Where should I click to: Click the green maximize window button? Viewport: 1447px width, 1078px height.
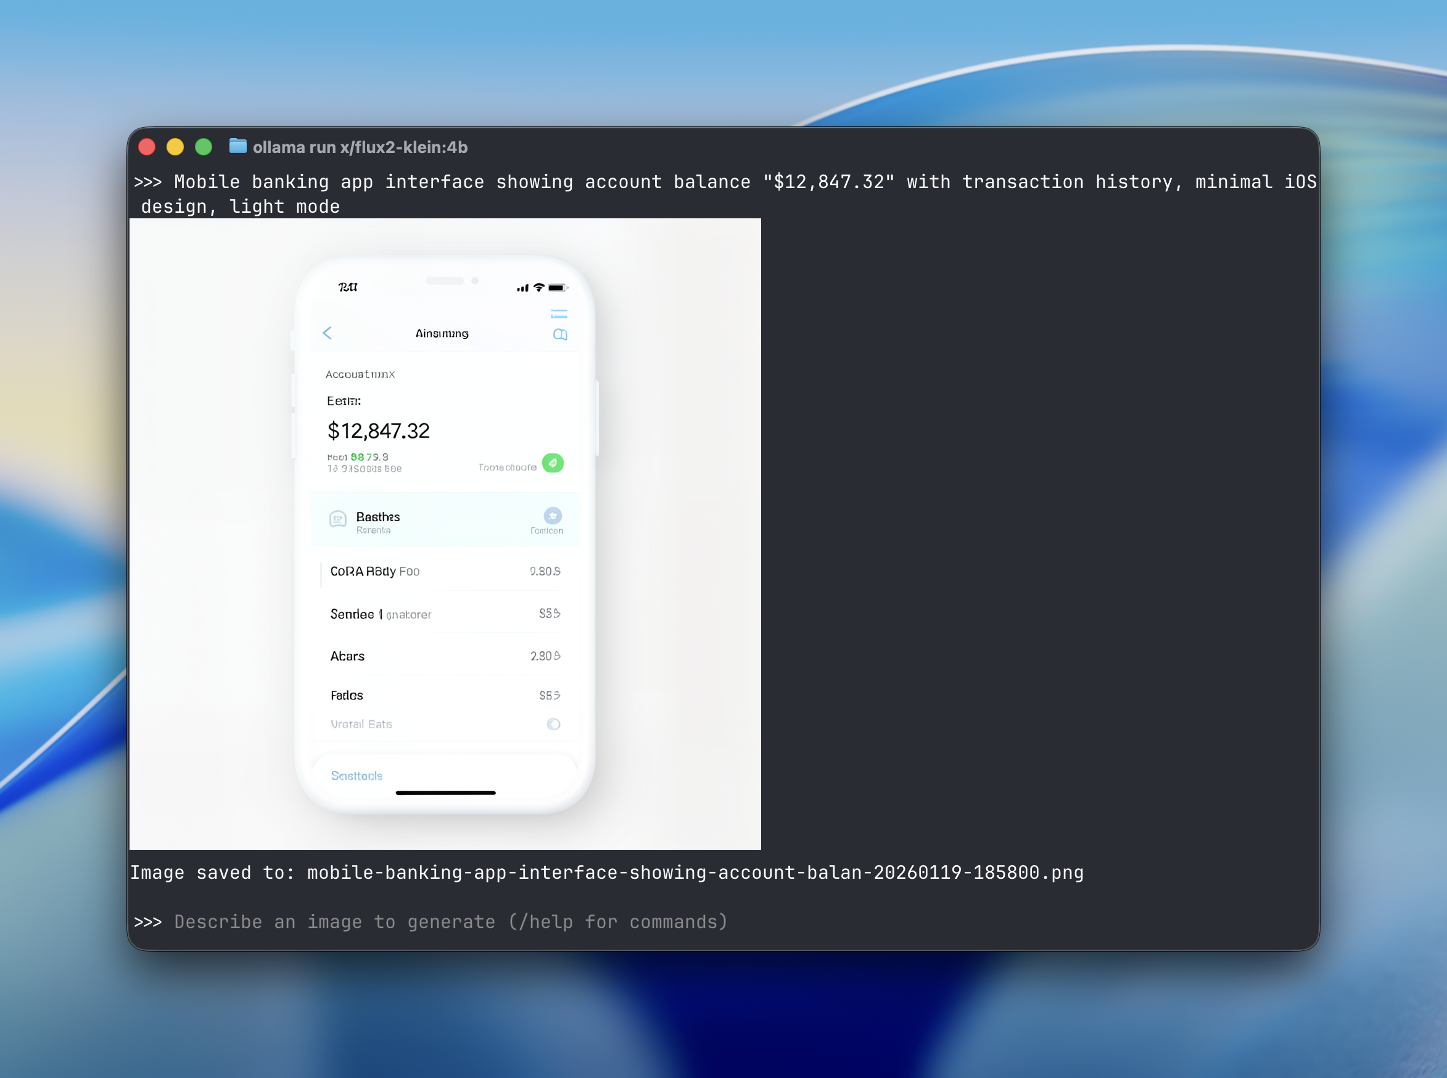pyautogui.click(x=204, y=147)
